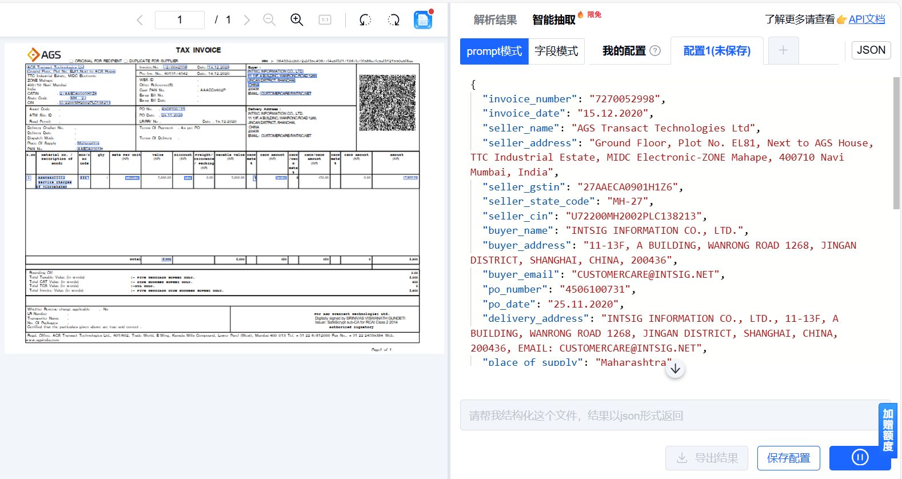Screen dimensions: 902x479
Task: Click the 加赠额度 side banner
Action: (x=888, y=430)
